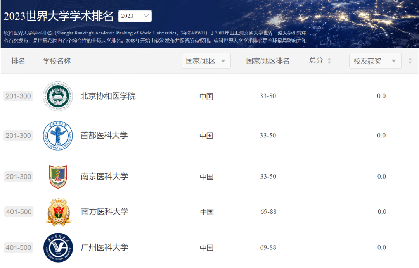Click 中国 in the 广州医科大学 row
This screenshot has width=419, height=268.
coord(206,248)
